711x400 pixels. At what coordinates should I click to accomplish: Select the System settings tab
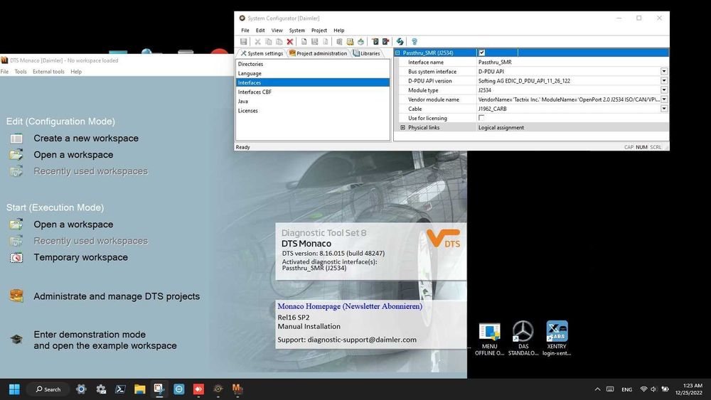[x=262, y=53]
